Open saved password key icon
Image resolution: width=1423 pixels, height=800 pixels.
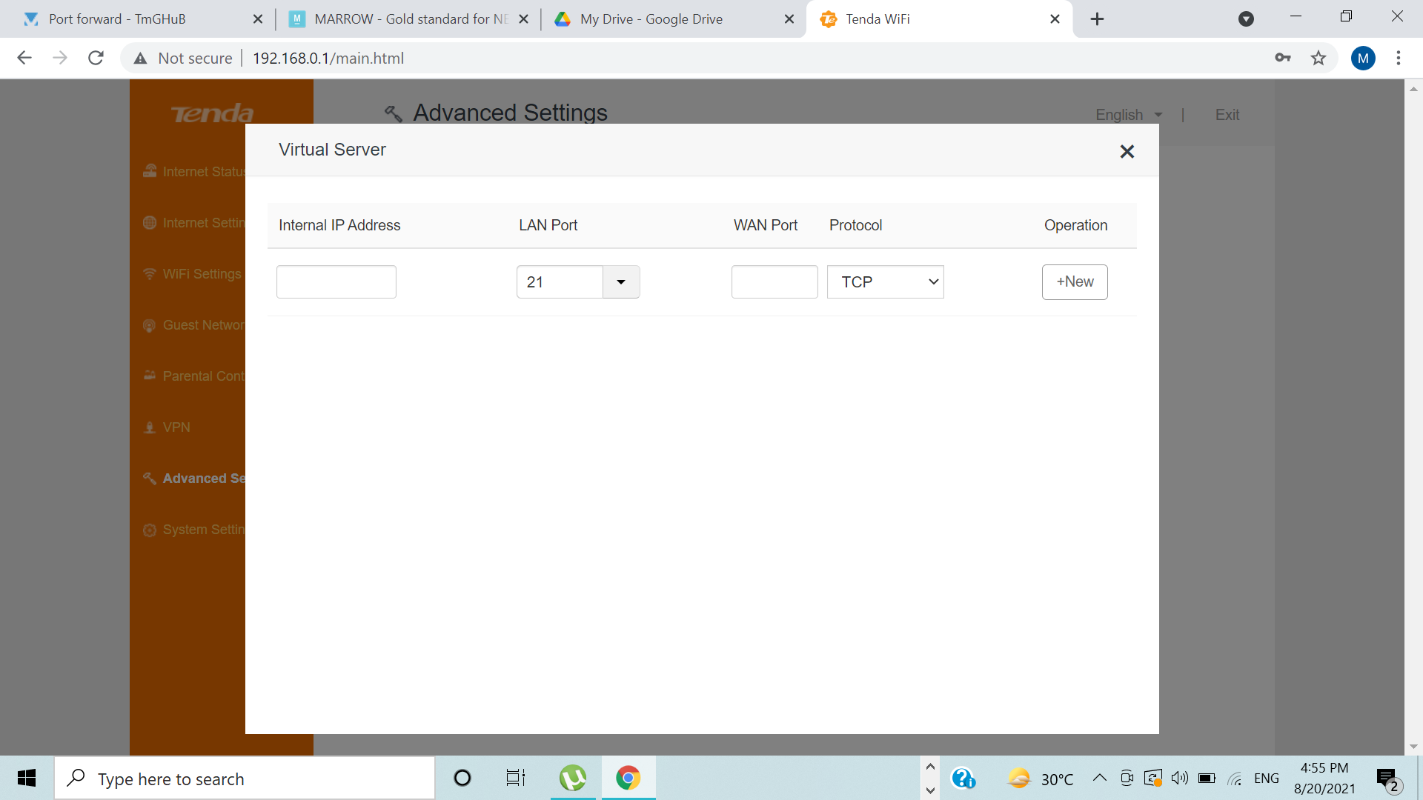1283,58
